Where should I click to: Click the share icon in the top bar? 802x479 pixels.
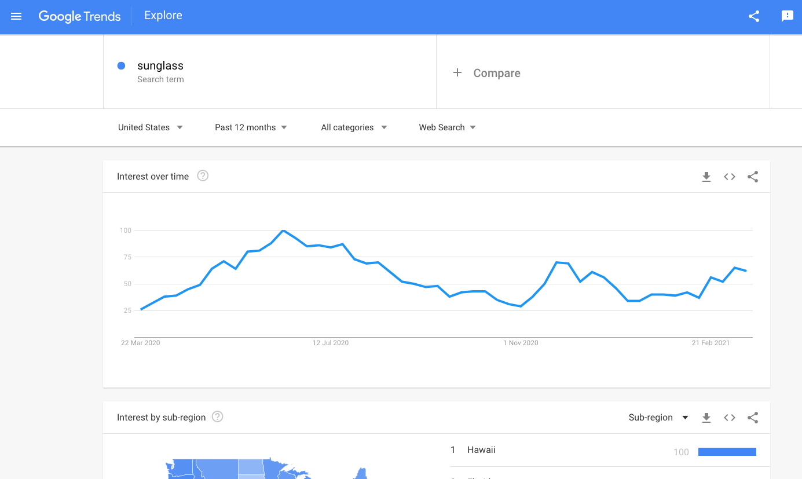tap(753, 17)
